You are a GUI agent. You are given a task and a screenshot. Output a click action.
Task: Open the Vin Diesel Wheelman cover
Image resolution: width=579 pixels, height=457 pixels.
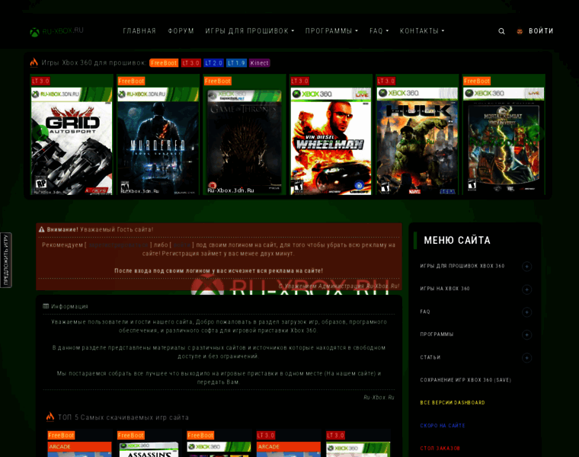[x=331, y=141]
